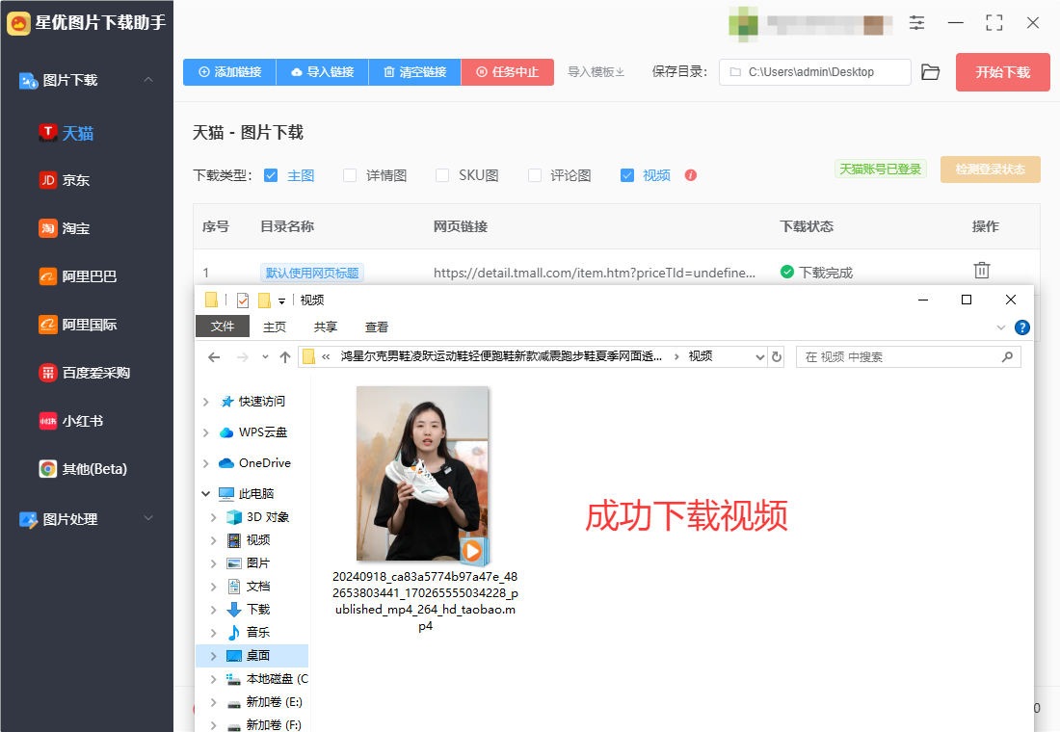
Task: Toggle fullscreen mode of 星优图片下载助手
Action: [994, 23]
